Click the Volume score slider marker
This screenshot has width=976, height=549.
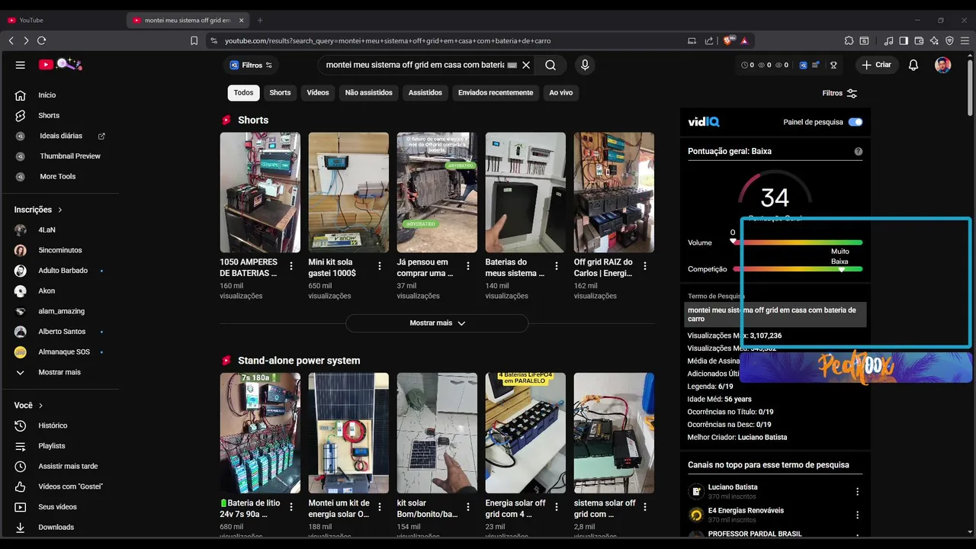pyautogui.click(x=734, y=242)
